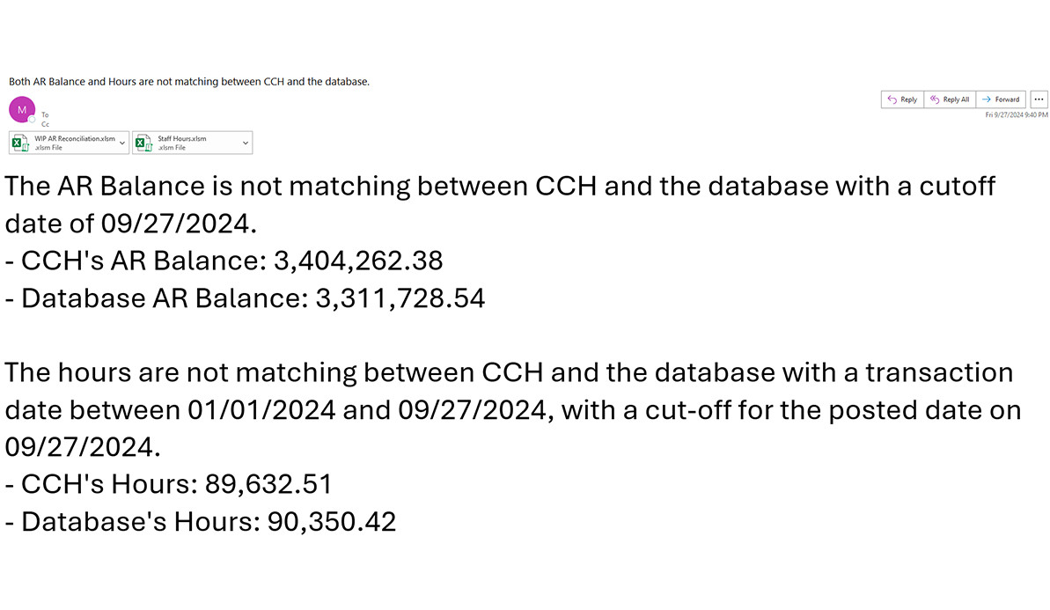Click the Fri 9/27/2024 9:40 PM timestamp
This screenshot has height=610, width=1050.
(1017, 115)
